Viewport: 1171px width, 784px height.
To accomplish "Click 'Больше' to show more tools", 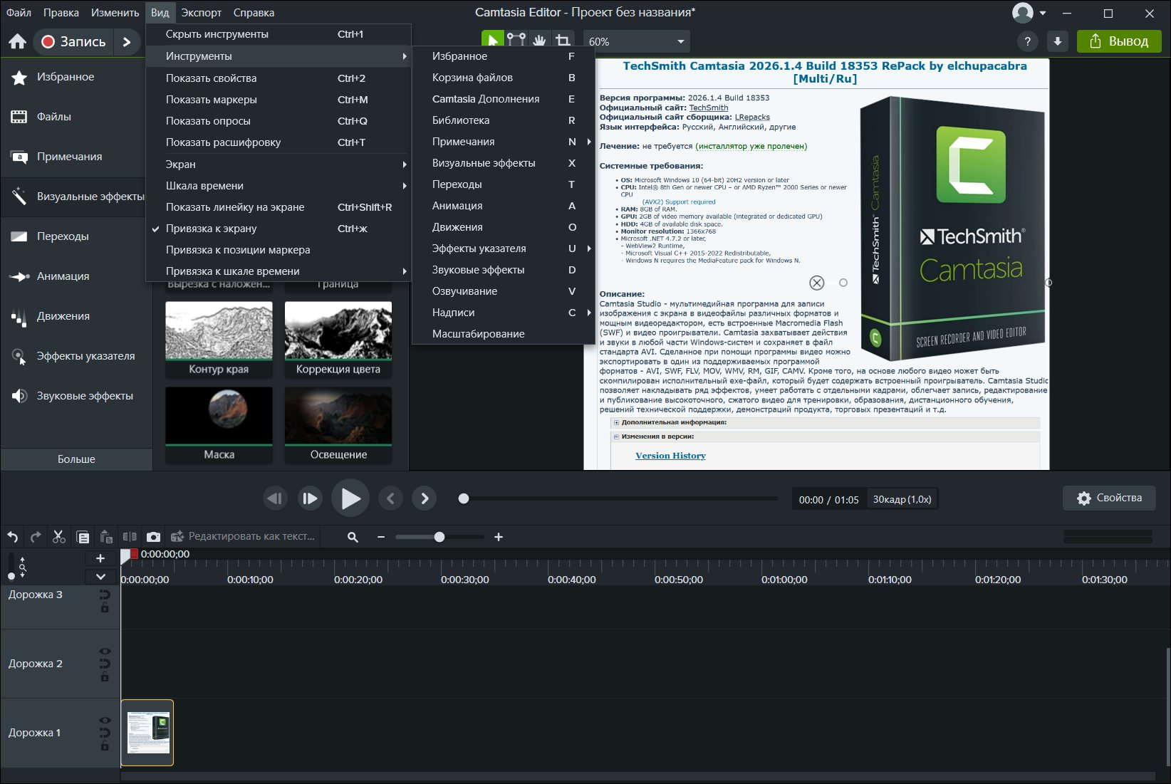I will pos(76,459).
